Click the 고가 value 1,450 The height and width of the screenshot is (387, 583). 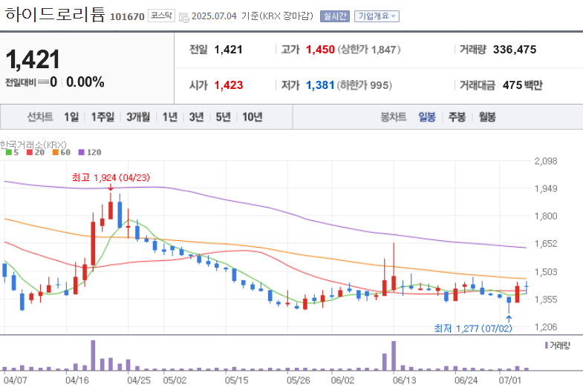point(320,50)
